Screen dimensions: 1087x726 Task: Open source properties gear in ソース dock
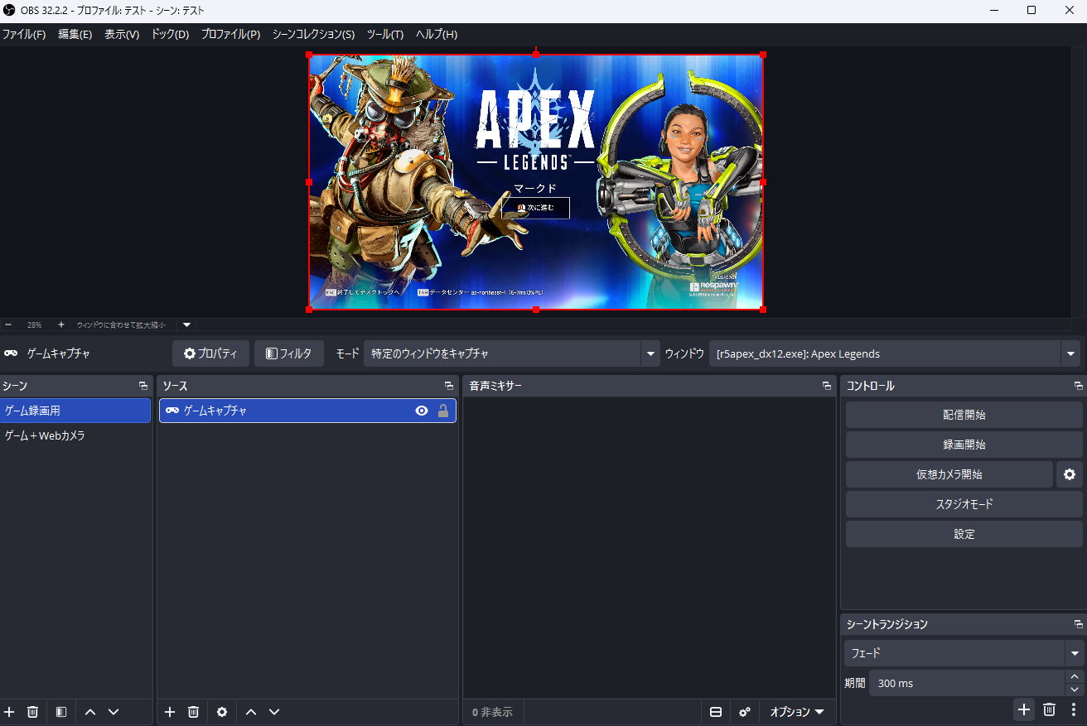click(x=222, y=712)
